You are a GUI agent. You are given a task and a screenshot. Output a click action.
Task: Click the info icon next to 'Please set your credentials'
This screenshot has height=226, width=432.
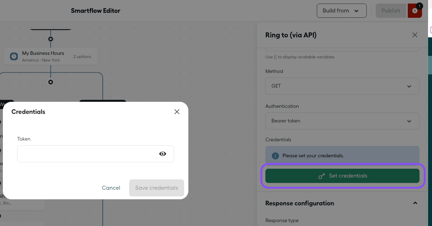[275, 156]
